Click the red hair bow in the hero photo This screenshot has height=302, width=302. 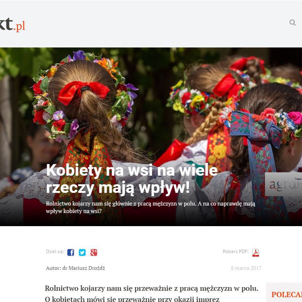pyautogui.click(x=83, y=92)
